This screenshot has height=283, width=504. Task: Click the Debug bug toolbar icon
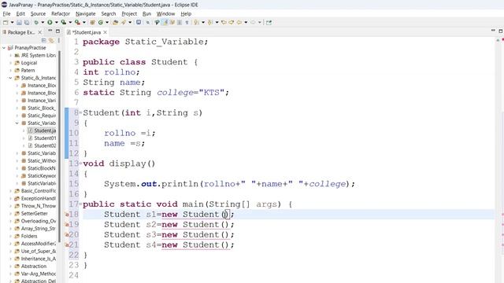pyautogui.click(x=36, y=23)
